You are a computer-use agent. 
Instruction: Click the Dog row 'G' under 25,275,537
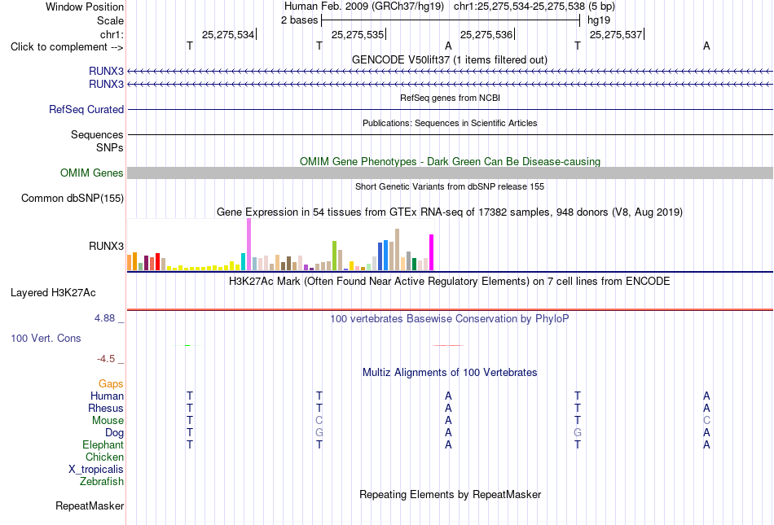578,433
